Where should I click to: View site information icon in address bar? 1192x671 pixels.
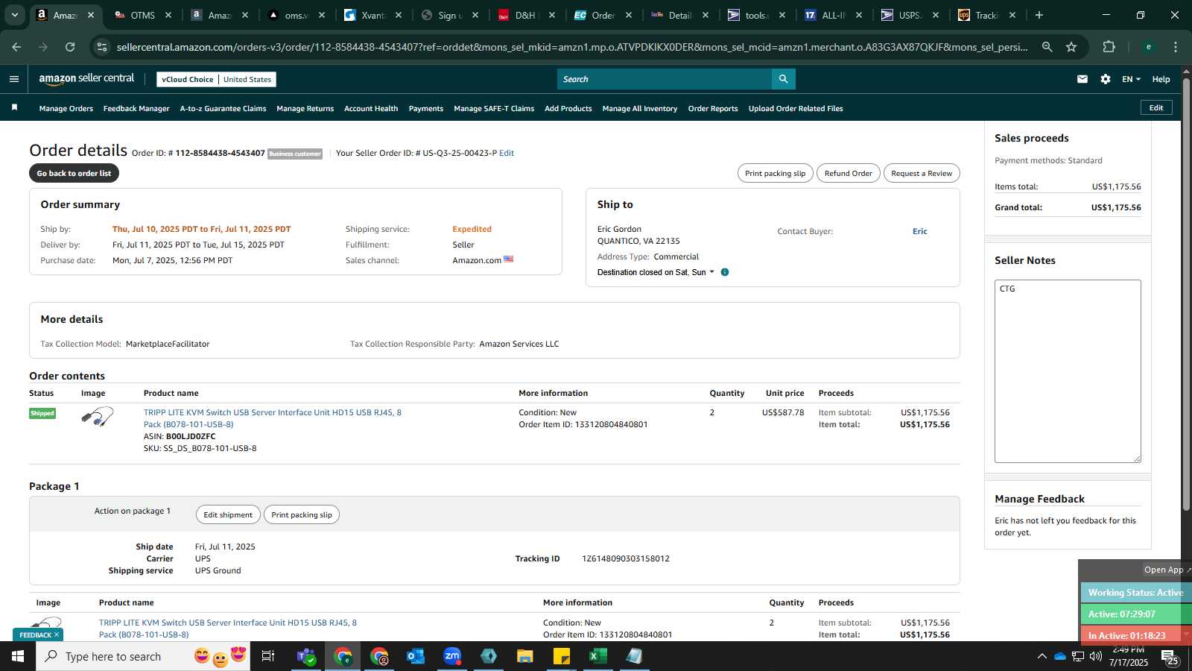coord(103,47)
